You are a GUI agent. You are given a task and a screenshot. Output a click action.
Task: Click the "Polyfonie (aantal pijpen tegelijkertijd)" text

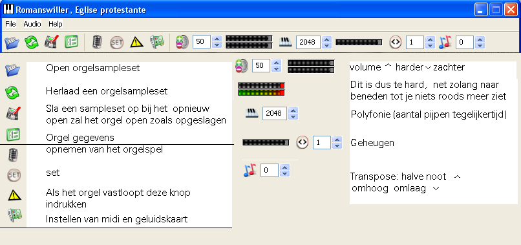(429, 114)
